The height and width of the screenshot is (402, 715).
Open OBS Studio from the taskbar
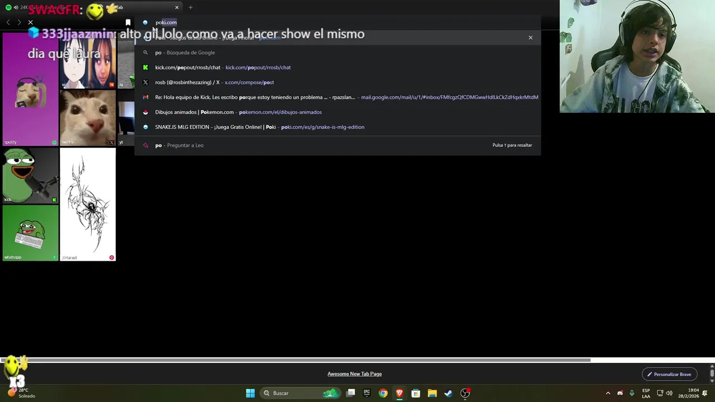point(465,393)
